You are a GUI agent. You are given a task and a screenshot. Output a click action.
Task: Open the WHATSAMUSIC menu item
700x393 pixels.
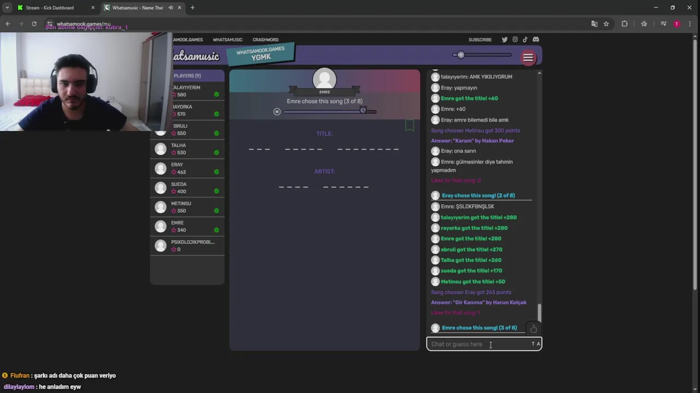[227, 39]
